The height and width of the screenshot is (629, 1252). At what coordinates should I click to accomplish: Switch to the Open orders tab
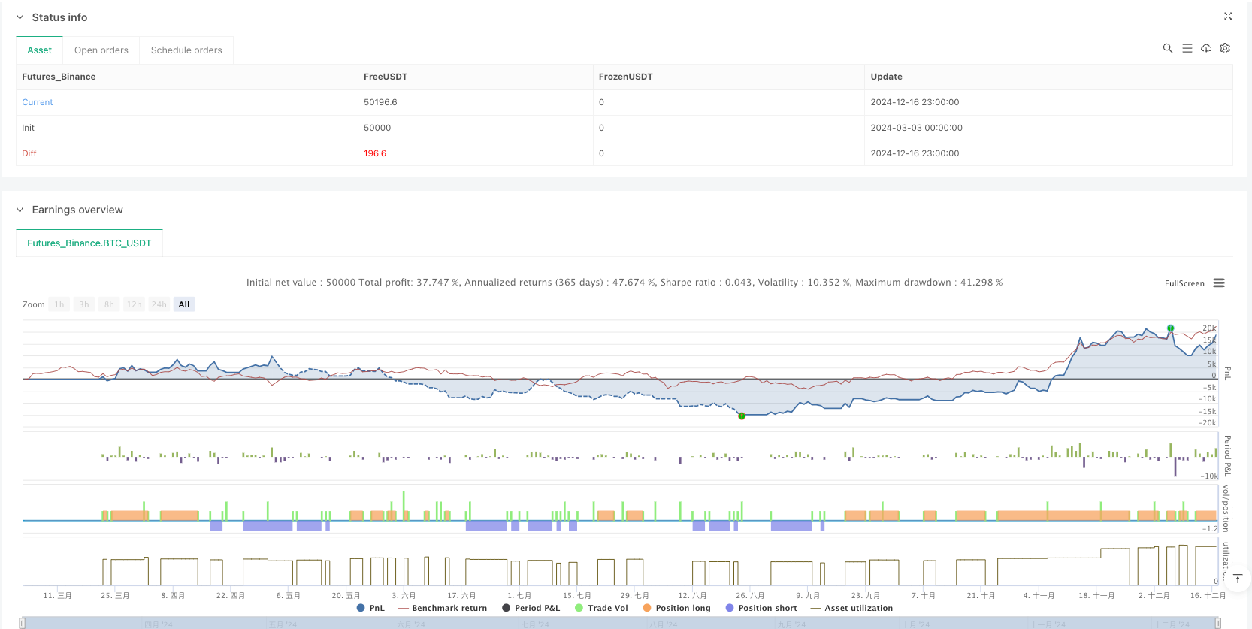click(101, 50)
